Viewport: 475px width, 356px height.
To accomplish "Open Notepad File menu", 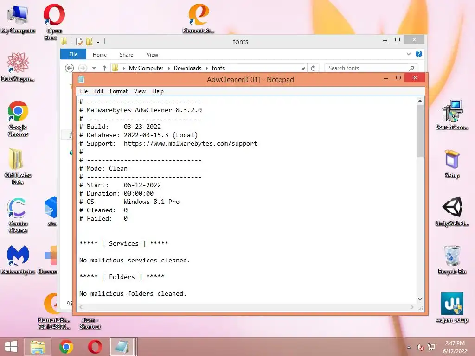I will tap(83, 91).
